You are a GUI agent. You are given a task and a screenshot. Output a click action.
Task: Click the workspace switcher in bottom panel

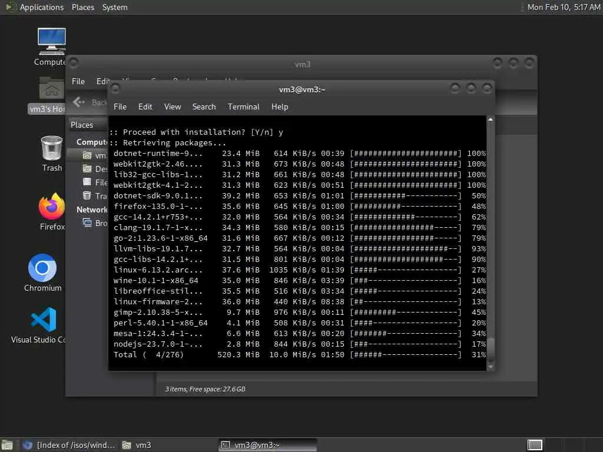tap(535, 445)
